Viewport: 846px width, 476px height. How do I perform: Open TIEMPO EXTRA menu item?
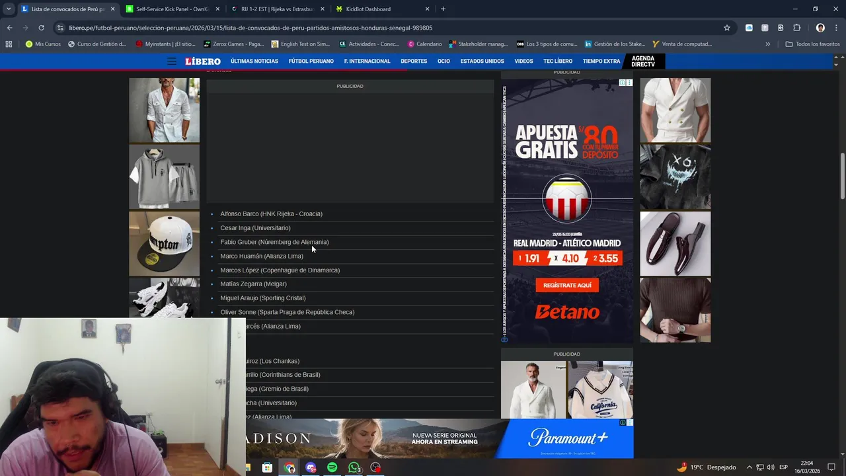[601, 61]
